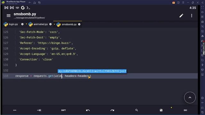Open the BlueStacks help icon
Screen dimensions: 205x115
pos(178,3)
